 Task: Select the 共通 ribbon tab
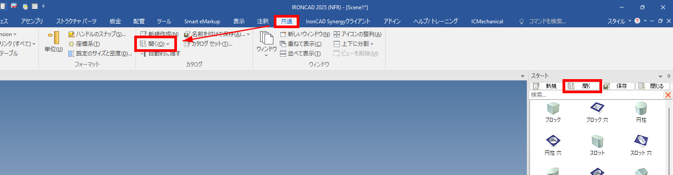coord(287,21)
